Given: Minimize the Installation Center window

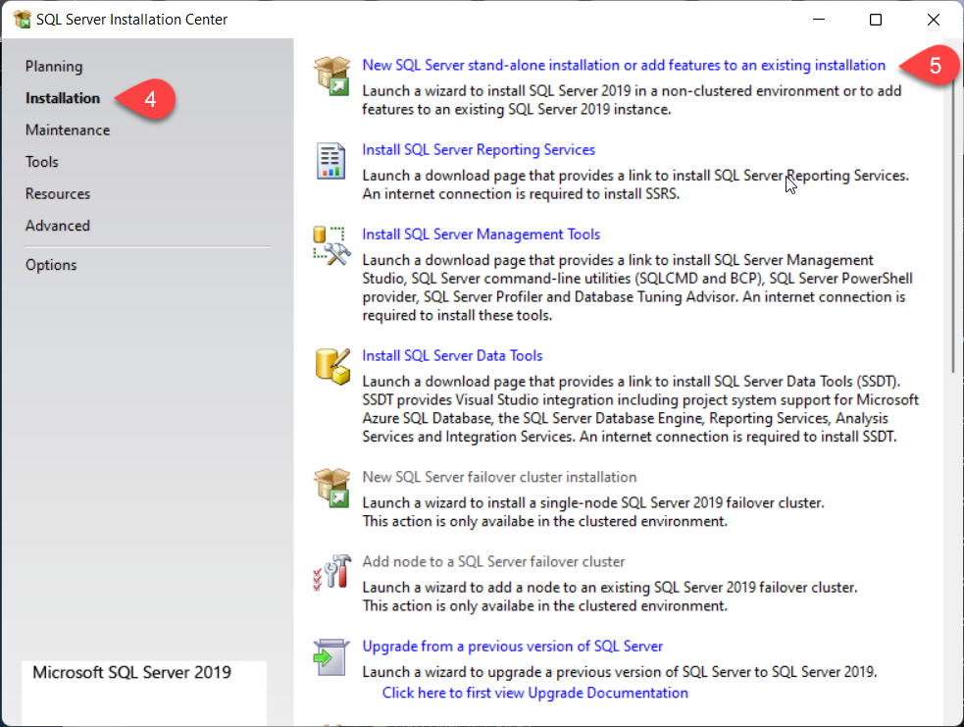Looking at the screenshot, I should coord(818,20).
